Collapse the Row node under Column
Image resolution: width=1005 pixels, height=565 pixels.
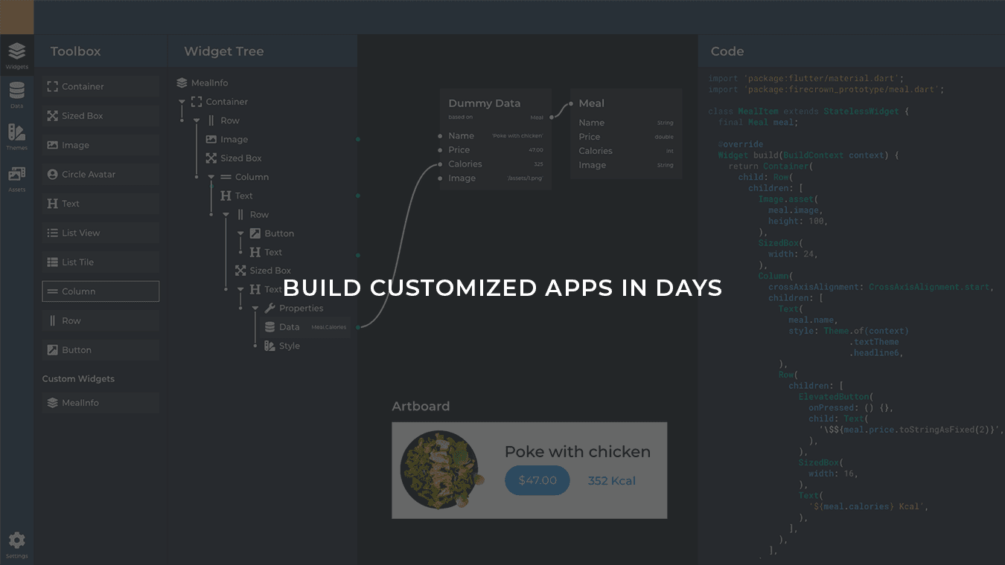pyautogui.click(x=226, y=214)
